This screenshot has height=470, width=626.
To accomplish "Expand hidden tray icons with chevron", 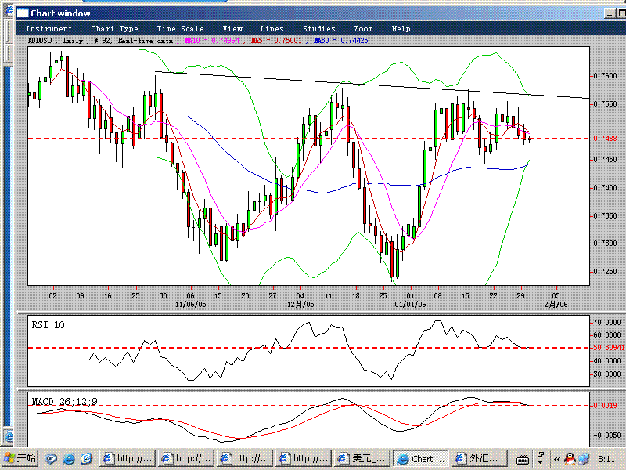I will coord(556,458).
